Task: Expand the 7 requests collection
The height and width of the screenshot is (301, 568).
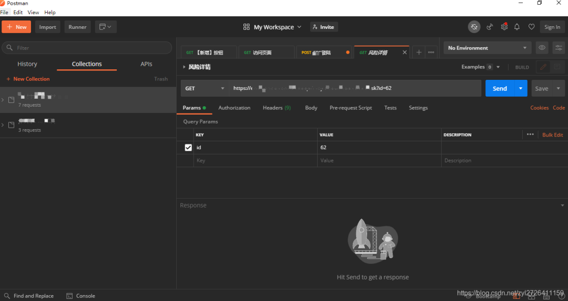Action: pyautogui.click(x=3, y=100)
